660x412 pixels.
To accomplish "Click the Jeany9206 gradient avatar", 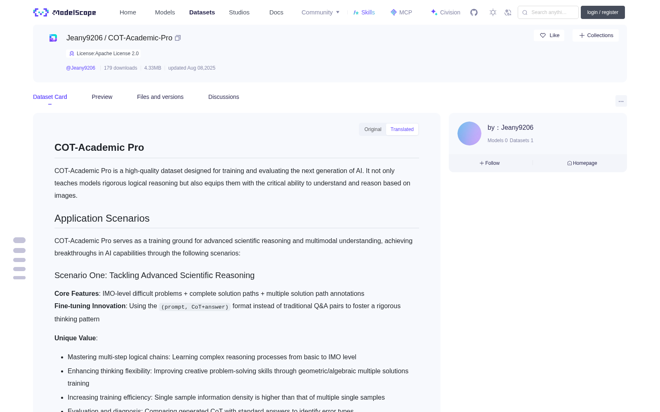I will (x=469, y=133).
